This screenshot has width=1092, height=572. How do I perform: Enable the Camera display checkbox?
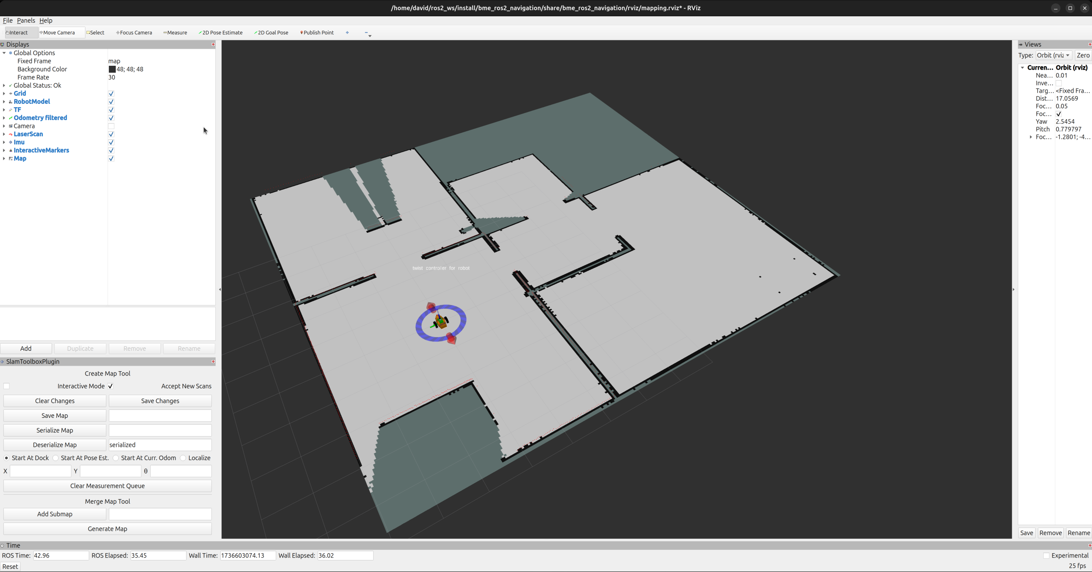click(111, 126)
